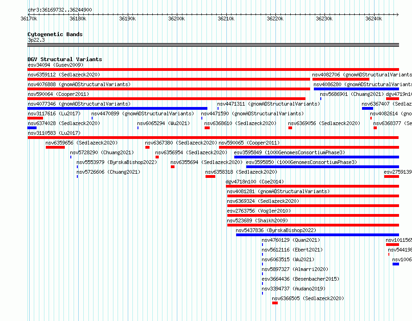Select the nsv4471590 gnomAD label
412x321 pixels.
tap(252, 113)
